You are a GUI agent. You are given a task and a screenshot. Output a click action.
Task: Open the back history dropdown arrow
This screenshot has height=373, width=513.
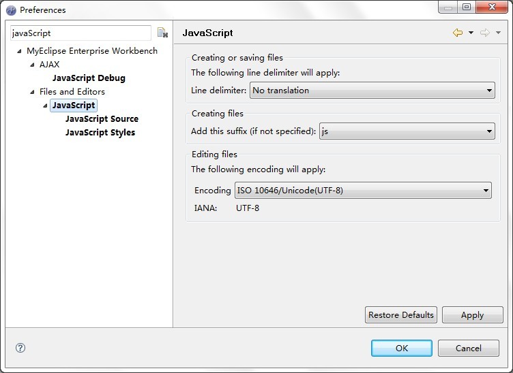[x=471, y=33]
